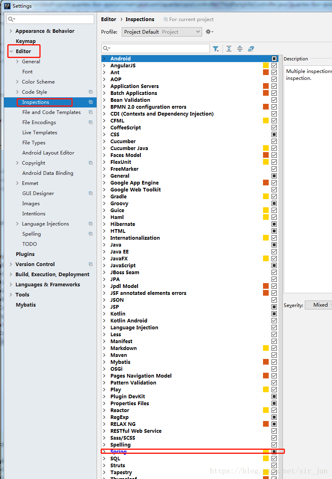The height and width of the screenshot is (479, 332).
Task: Select the Pages Navigation Model row
Action: (190, 376)
